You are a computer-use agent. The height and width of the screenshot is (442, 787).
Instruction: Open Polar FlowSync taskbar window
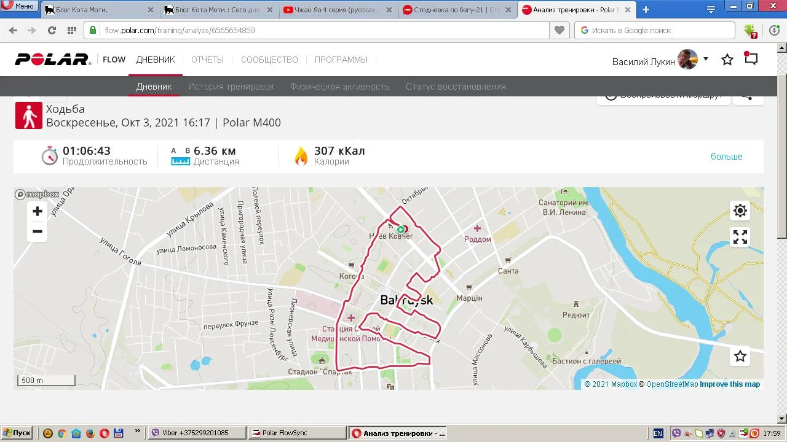[298, 433]
